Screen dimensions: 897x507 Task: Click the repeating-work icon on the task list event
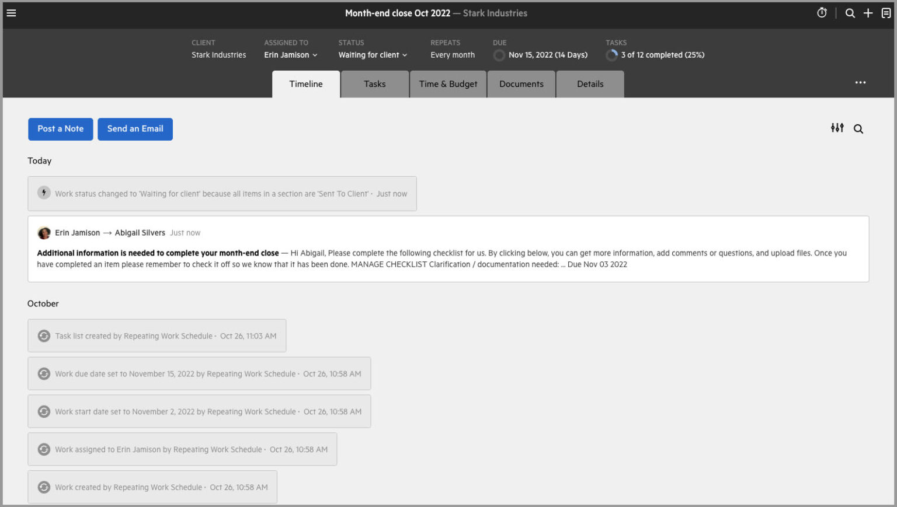coord(44,335)
